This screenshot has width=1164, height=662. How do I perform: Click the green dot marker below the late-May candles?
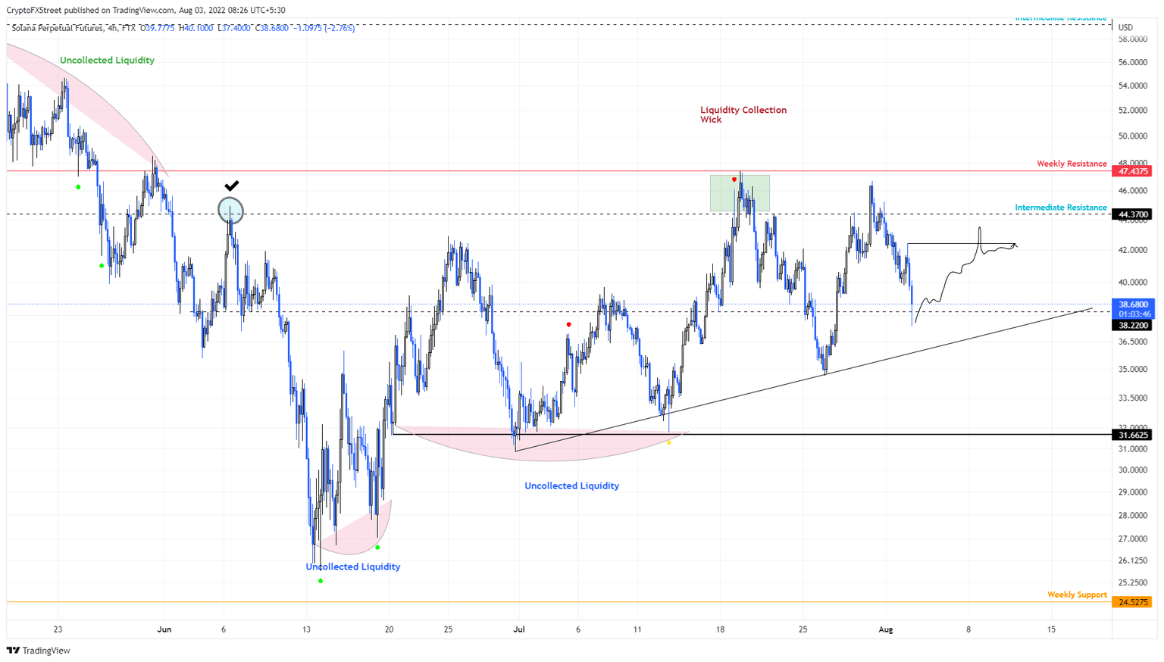pyautogui.click(x=101, y=265)
